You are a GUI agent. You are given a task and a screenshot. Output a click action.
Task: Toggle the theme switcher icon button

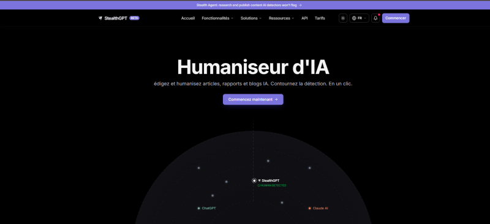point(343,18)
